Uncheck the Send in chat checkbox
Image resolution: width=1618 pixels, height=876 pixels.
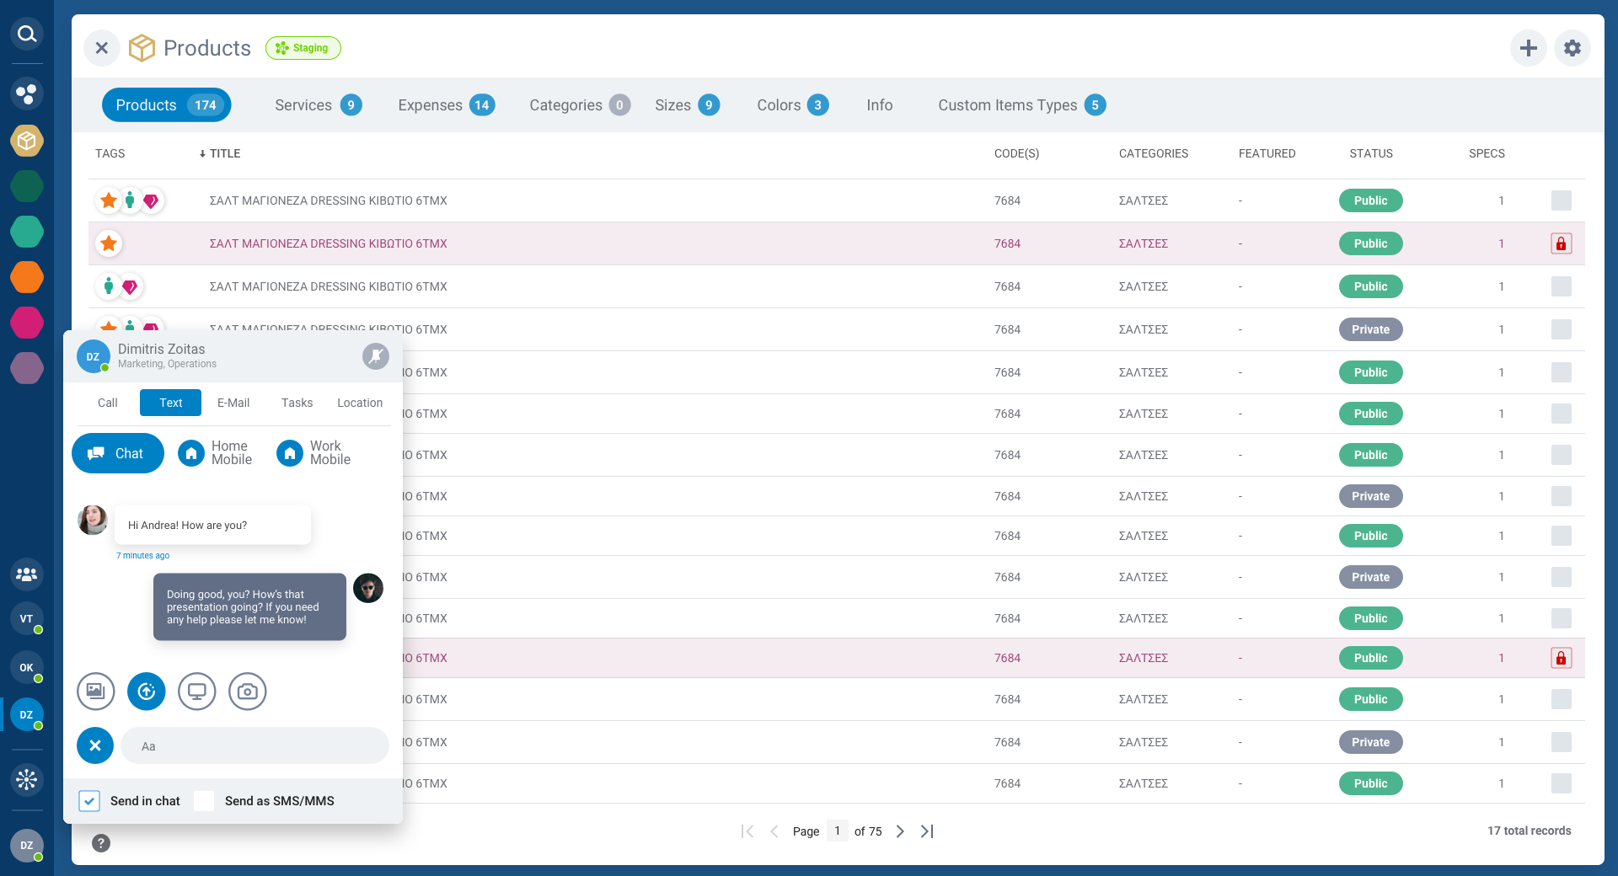89,801
